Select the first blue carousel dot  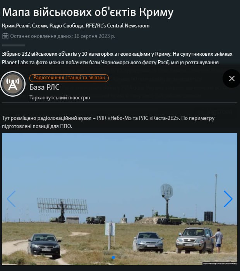click(113, 257)
